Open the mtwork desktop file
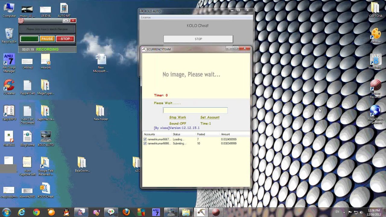Screen dimensions: 386x217 pos(46,61)
